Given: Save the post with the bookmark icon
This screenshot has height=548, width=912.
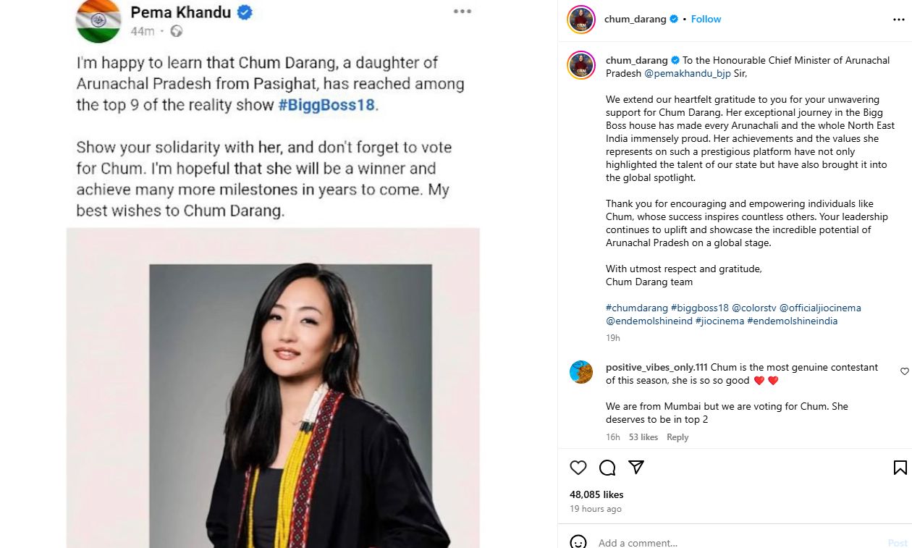Looking at the screenshot, I should click(900, 468).
